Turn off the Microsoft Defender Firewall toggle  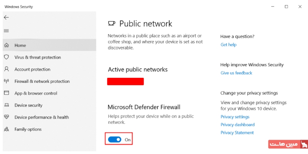(115, 139)
